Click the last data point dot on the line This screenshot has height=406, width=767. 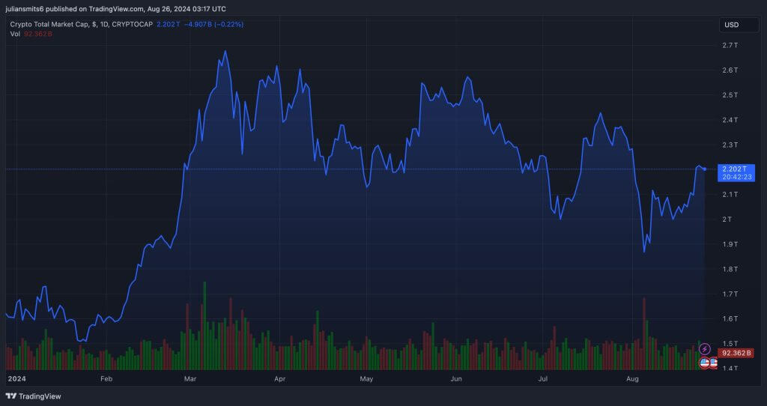[x=704, y=169]
